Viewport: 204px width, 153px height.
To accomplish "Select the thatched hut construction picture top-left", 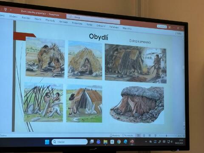I will click(x=45, y=58).
